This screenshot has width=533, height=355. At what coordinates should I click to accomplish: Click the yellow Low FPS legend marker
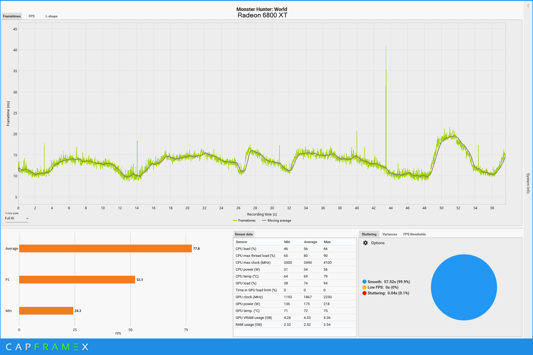coord(364,287)
